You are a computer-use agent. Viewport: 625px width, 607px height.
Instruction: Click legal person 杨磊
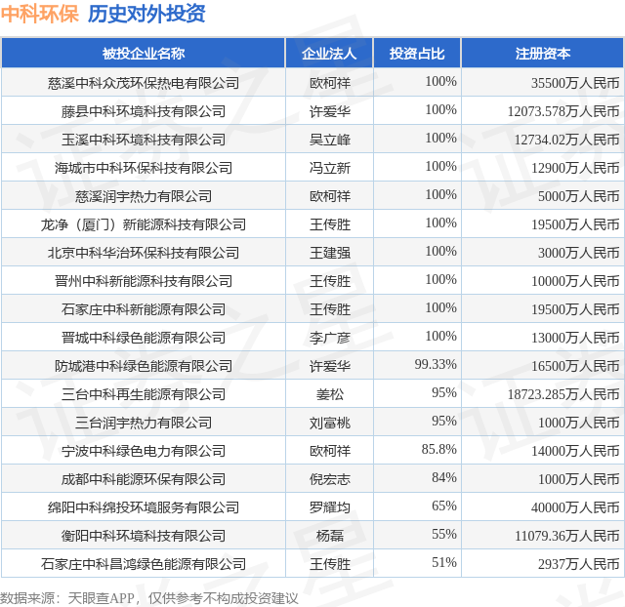tap(330, 536)
